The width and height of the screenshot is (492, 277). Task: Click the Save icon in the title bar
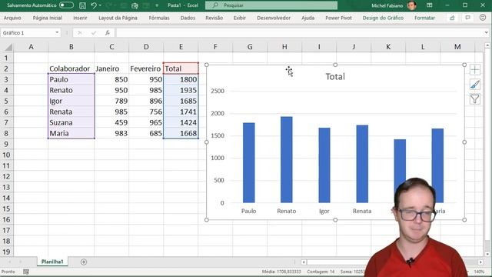click(x=82, y=5)
